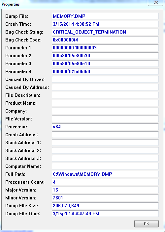The width and height of the screenshot is (165, 232).
Task: Focus the empty Caused By Address field
Action: (x=105, y=87)
